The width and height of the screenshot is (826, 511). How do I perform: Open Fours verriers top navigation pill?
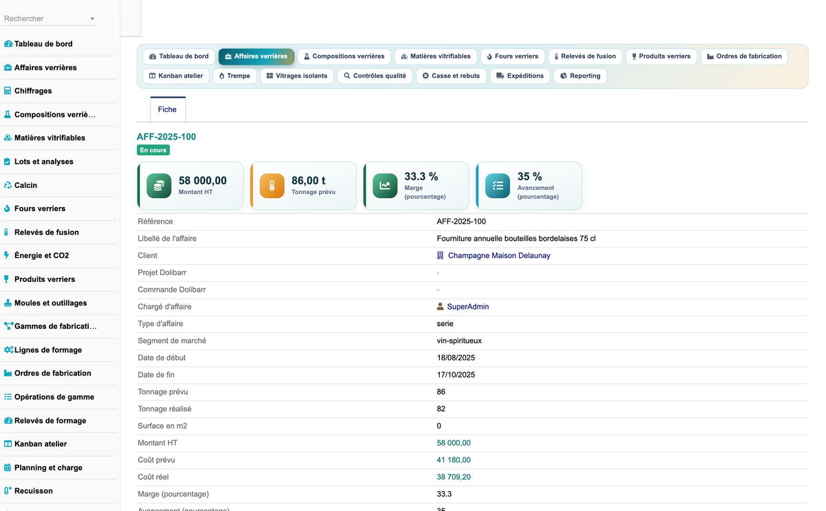pos(513,56)
